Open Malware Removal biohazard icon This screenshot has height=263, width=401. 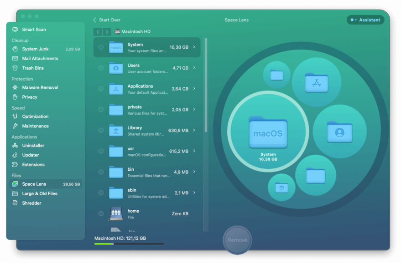click(x=15, y=87)
